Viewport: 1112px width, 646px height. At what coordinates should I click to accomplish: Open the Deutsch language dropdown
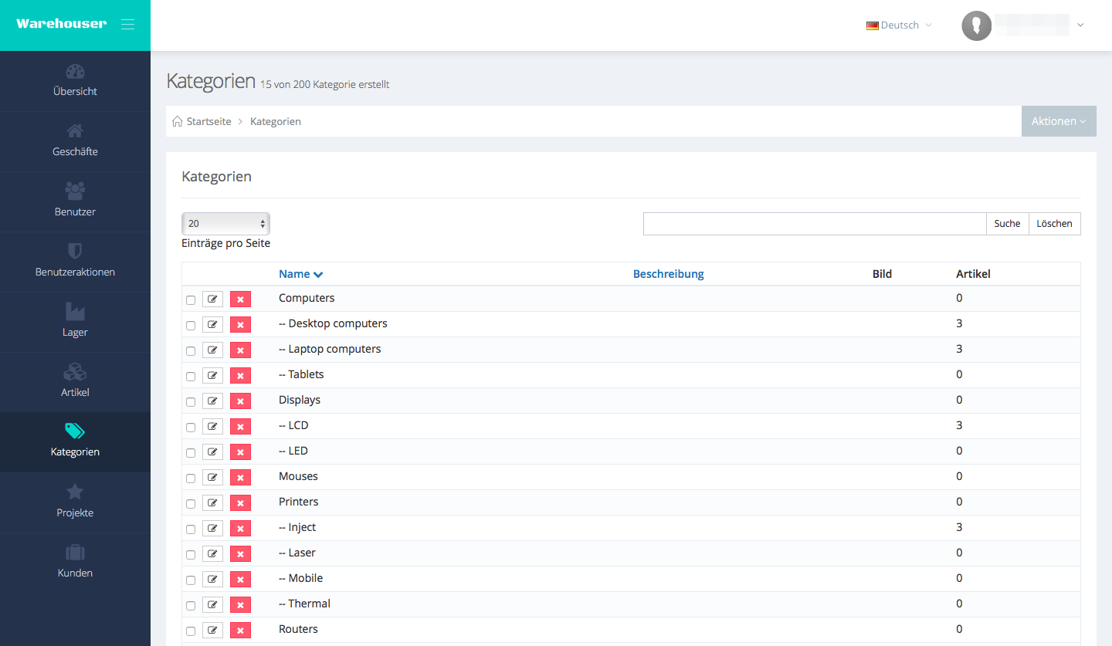899,25
